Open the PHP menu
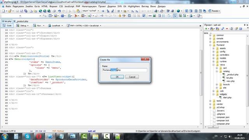249x140 pixels. (x=78, y=6)
